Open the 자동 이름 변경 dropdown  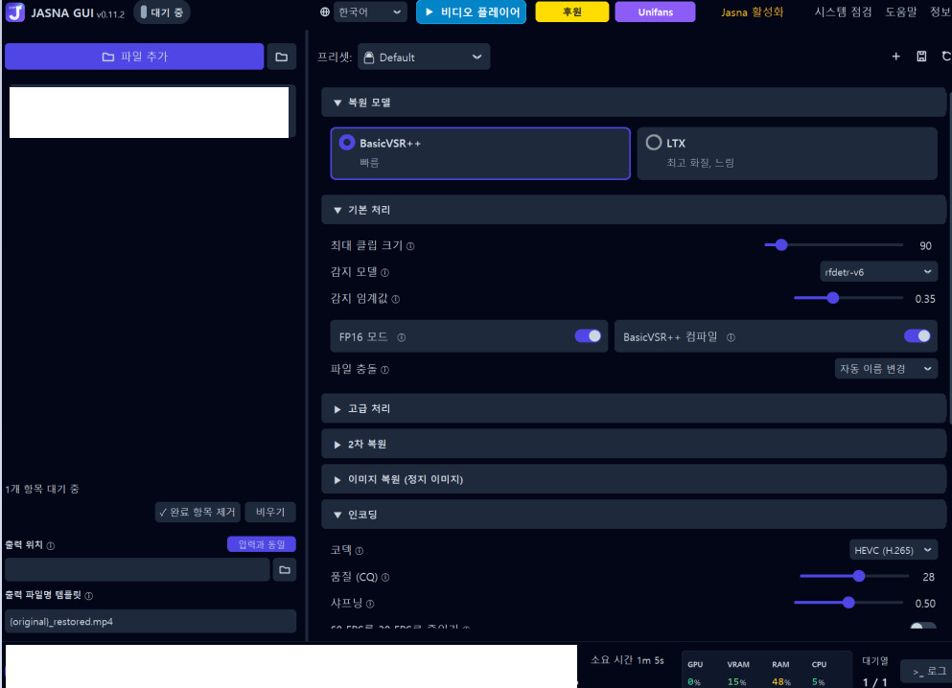pos(886,369)
